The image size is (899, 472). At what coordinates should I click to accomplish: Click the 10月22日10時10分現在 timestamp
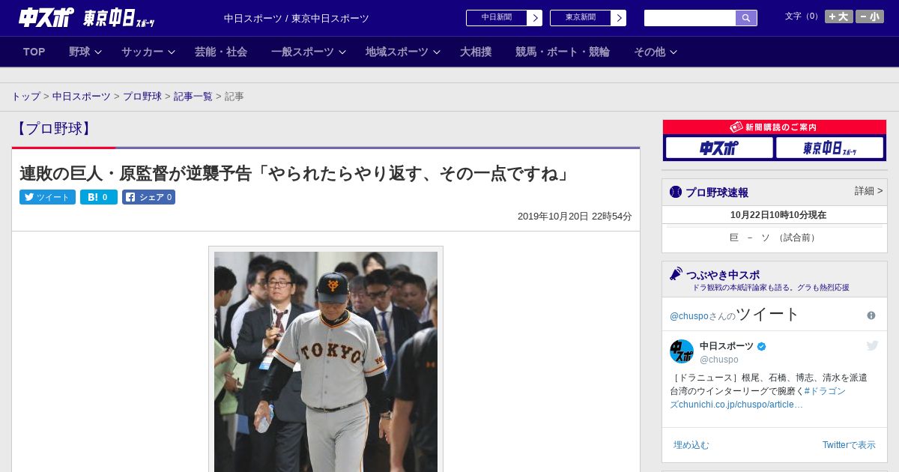(x=778, y=215)
